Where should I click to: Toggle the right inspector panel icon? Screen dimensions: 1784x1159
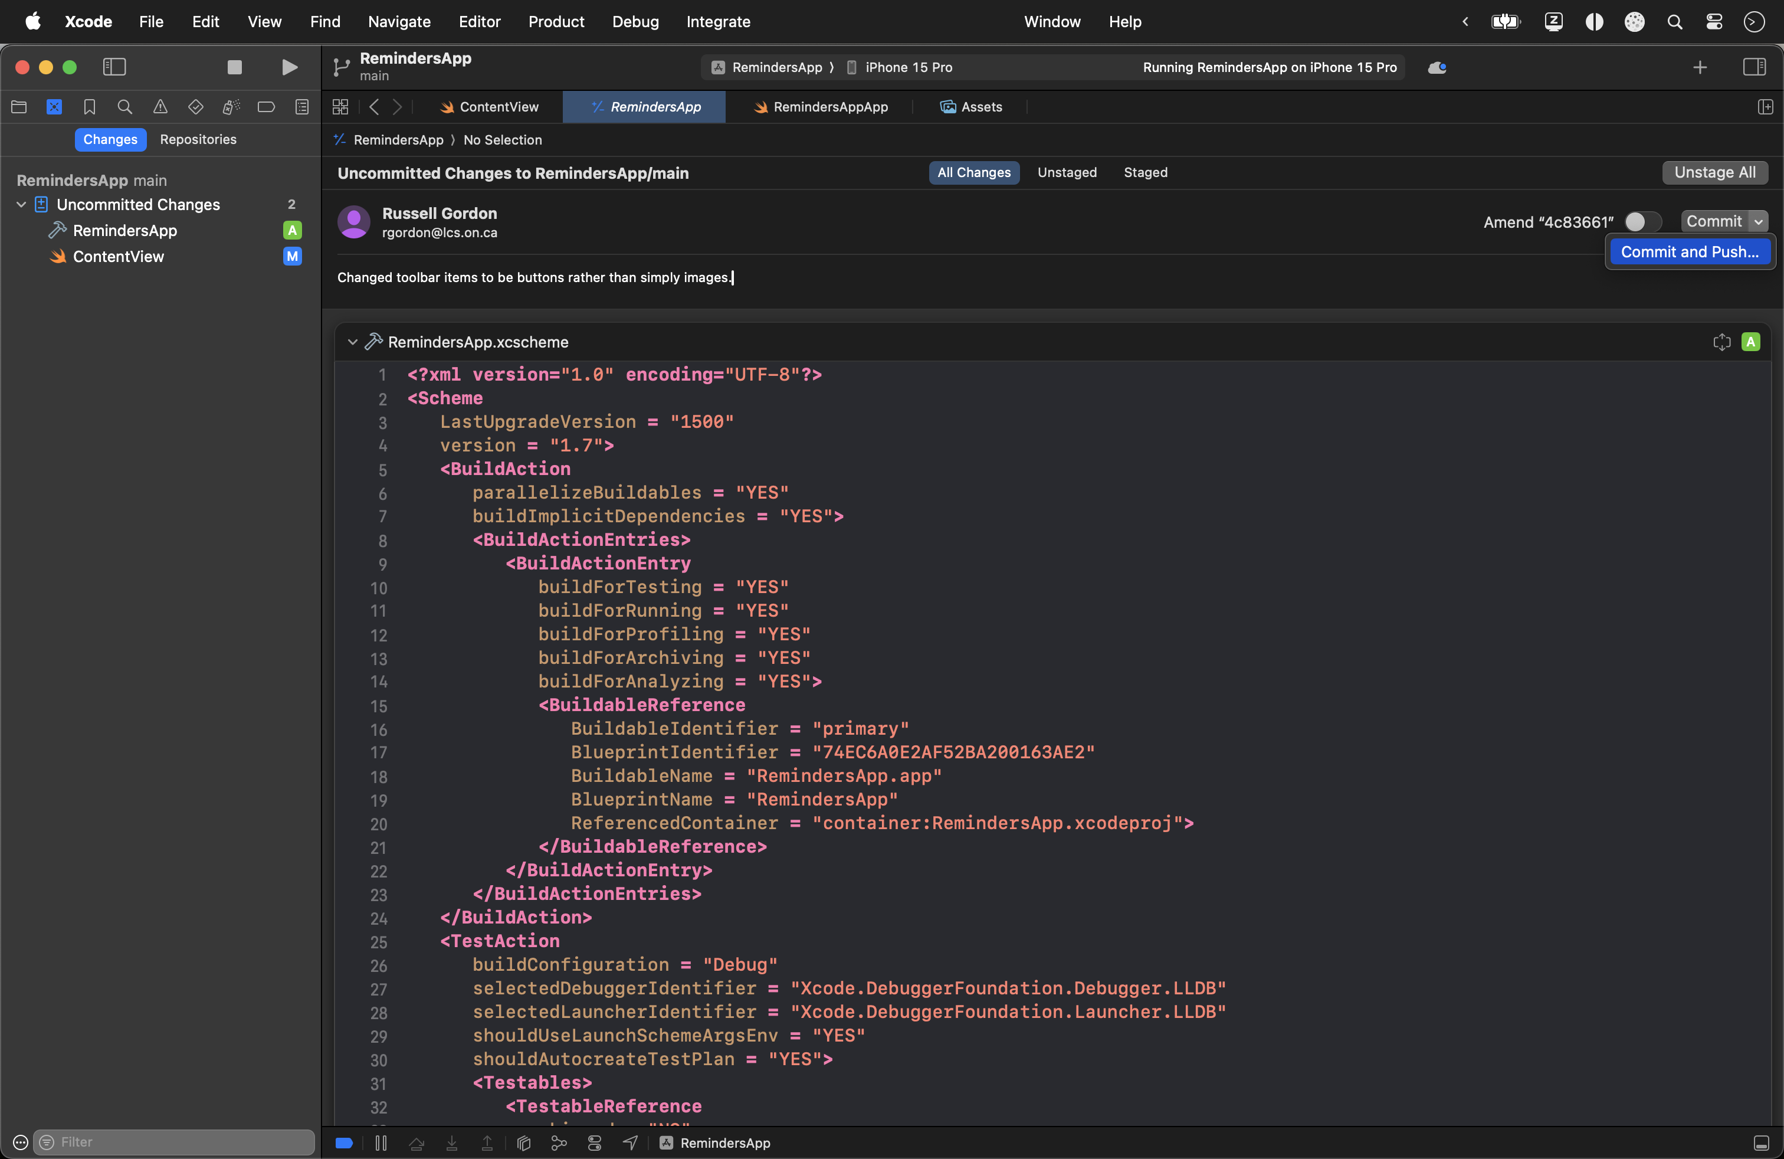point(1754,67)
